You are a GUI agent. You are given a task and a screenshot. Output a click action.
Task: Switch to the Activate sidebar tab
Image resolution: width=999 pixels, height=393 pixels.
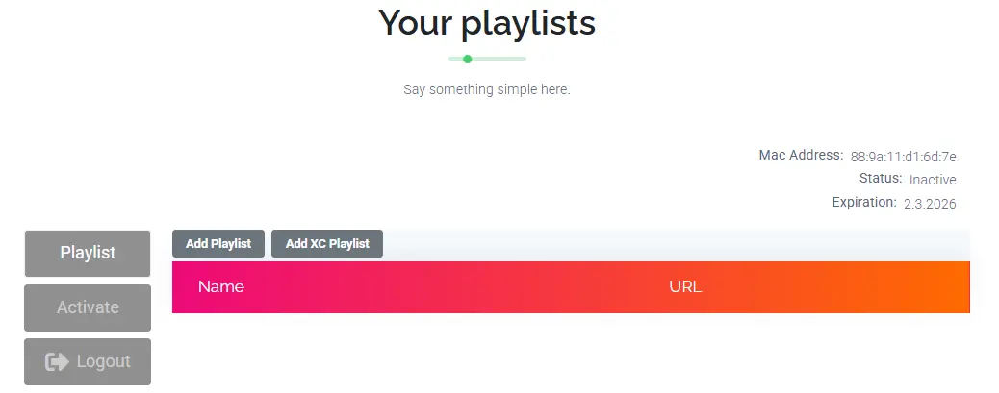[x=88, y=307]
